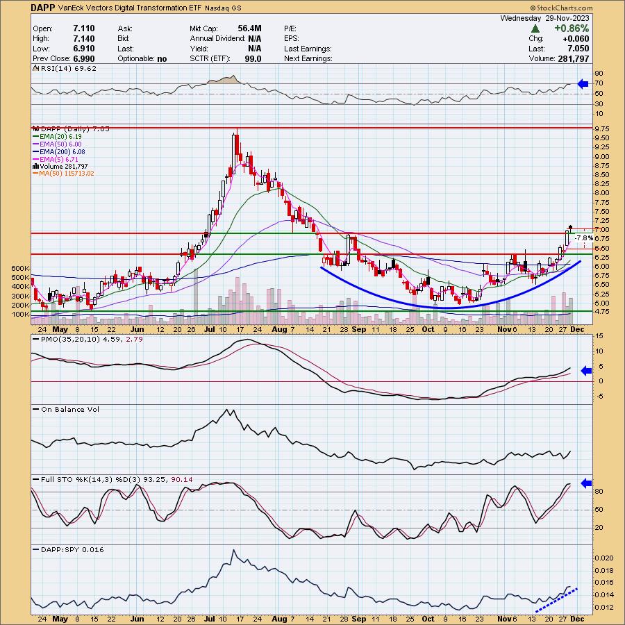Click the 'Annual Dividend: N/A' entry
This screenshot has height=625, width=625.
tap(226, 38)
